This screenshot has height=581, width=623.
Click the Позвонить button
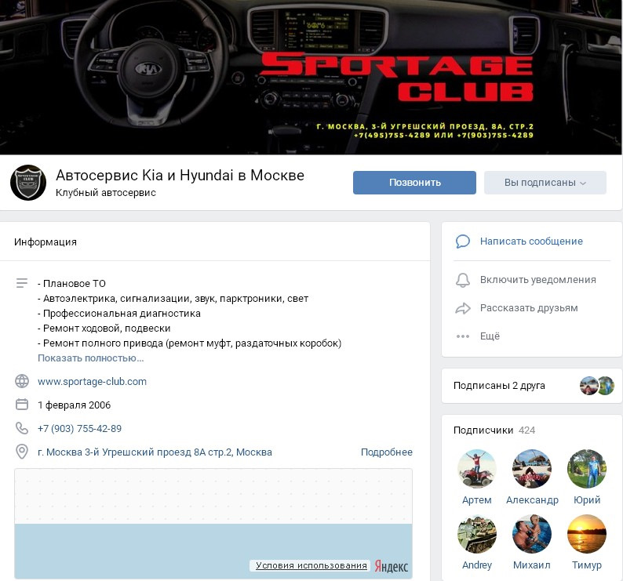click(414, 183)
